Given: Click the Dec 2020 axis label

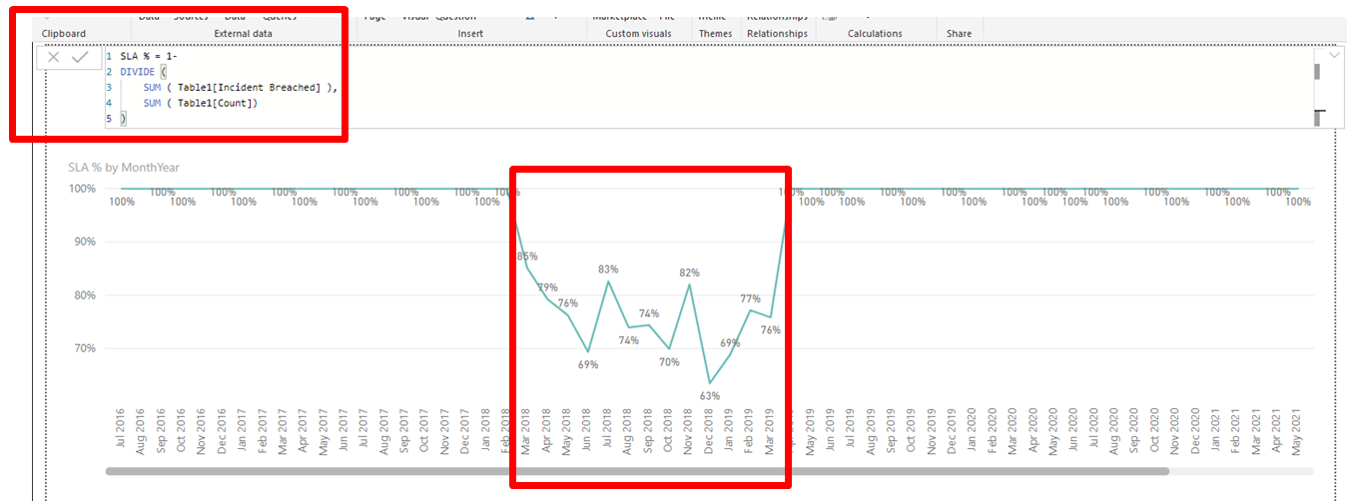Looking at the screenshot, I should [x=1196, y=432].
